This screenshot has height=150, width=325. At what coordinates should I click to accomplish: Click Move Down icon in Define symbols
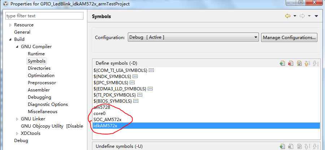point(315,63)
